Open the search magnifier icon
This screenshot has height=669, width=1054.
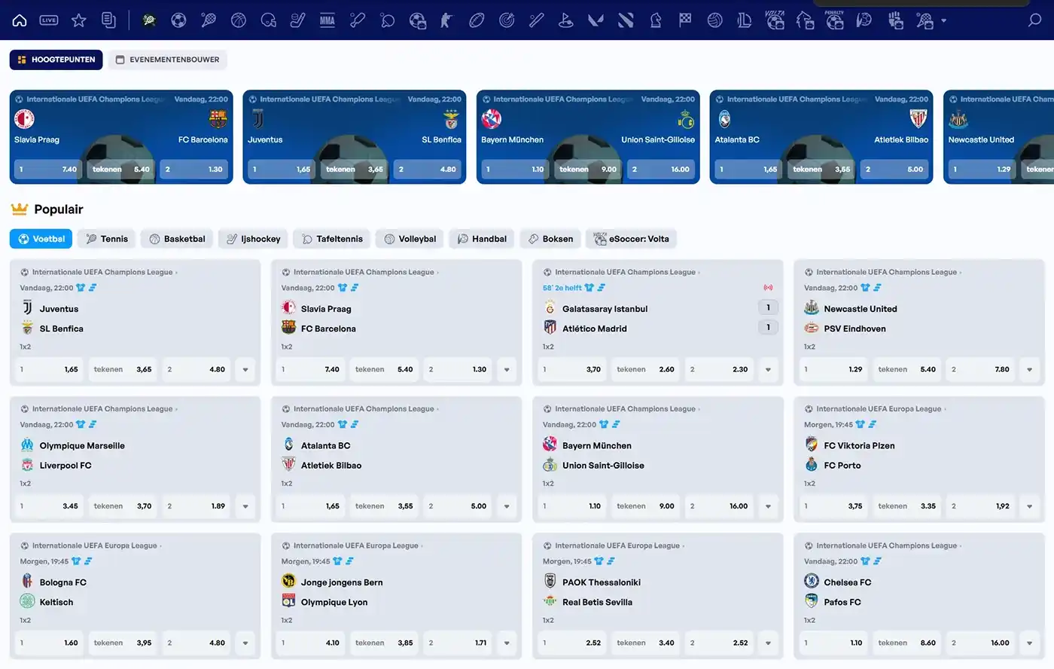[x=1035, y=20]
